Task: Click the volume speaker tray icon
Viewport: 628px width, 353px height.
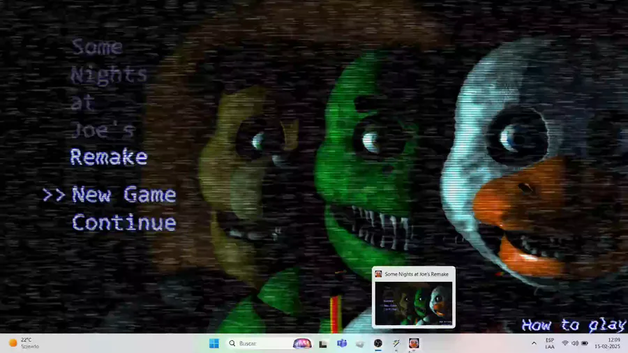Action: [575, 343]
